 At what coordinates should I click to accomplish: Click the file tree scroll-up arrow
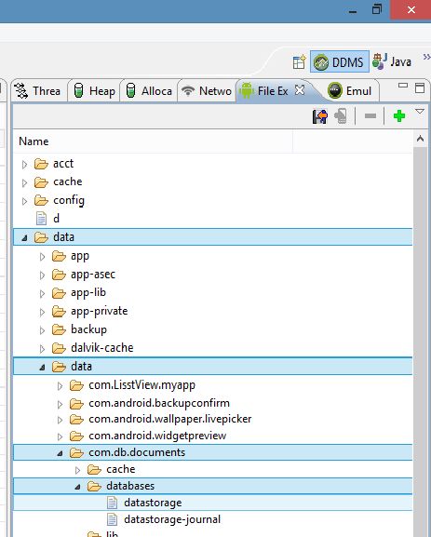tap(420, 139)
